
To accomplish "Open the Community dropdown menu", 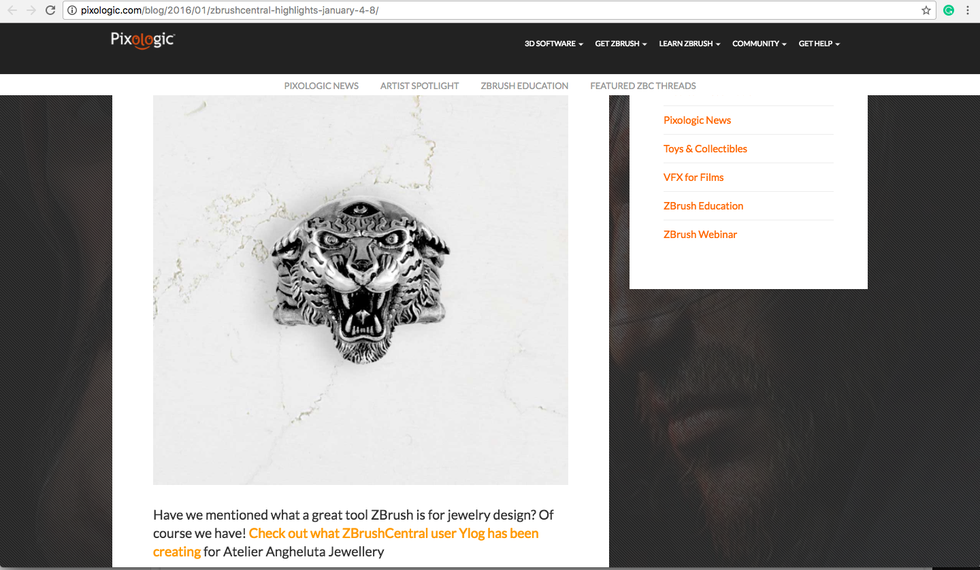I will click(759, 44).
